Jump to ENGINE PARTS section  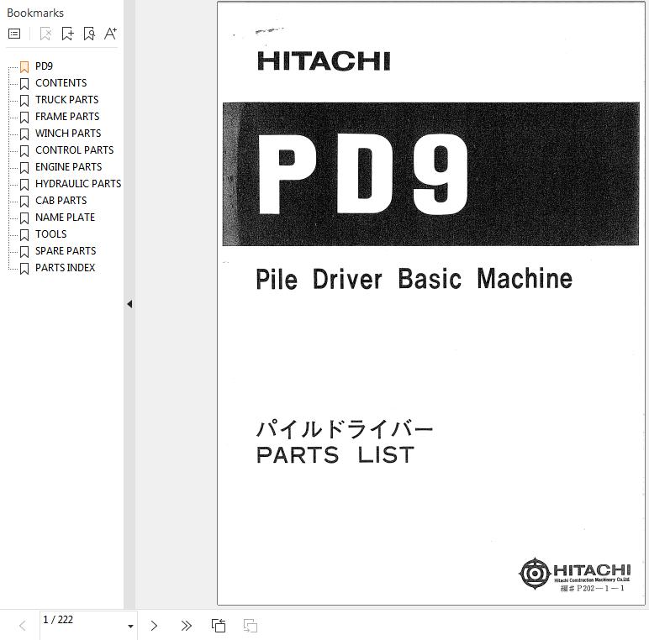click(68, 167)
